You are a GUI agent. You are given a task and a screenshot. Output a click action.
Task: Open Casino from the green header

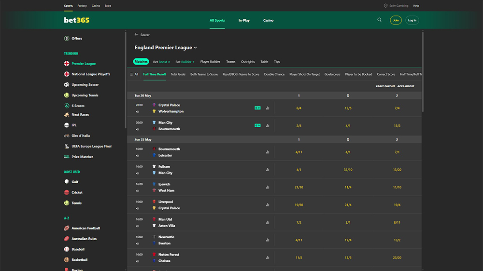click(x=268, y=20)
